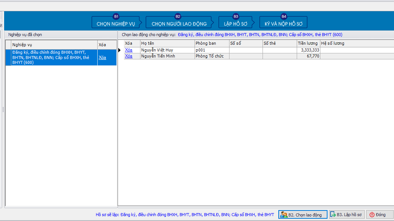
Task: Sort by the Phòng ban column header
Action: [212, 43]
